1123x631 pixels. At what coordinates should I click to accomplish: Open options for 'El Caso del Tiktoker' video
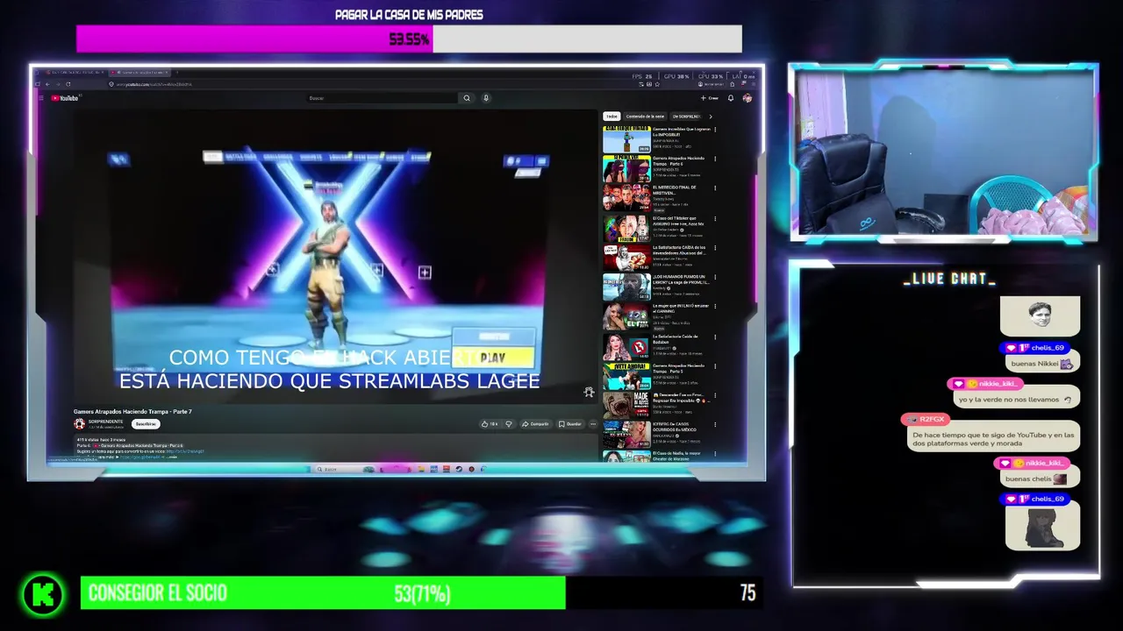click(715, 218)
